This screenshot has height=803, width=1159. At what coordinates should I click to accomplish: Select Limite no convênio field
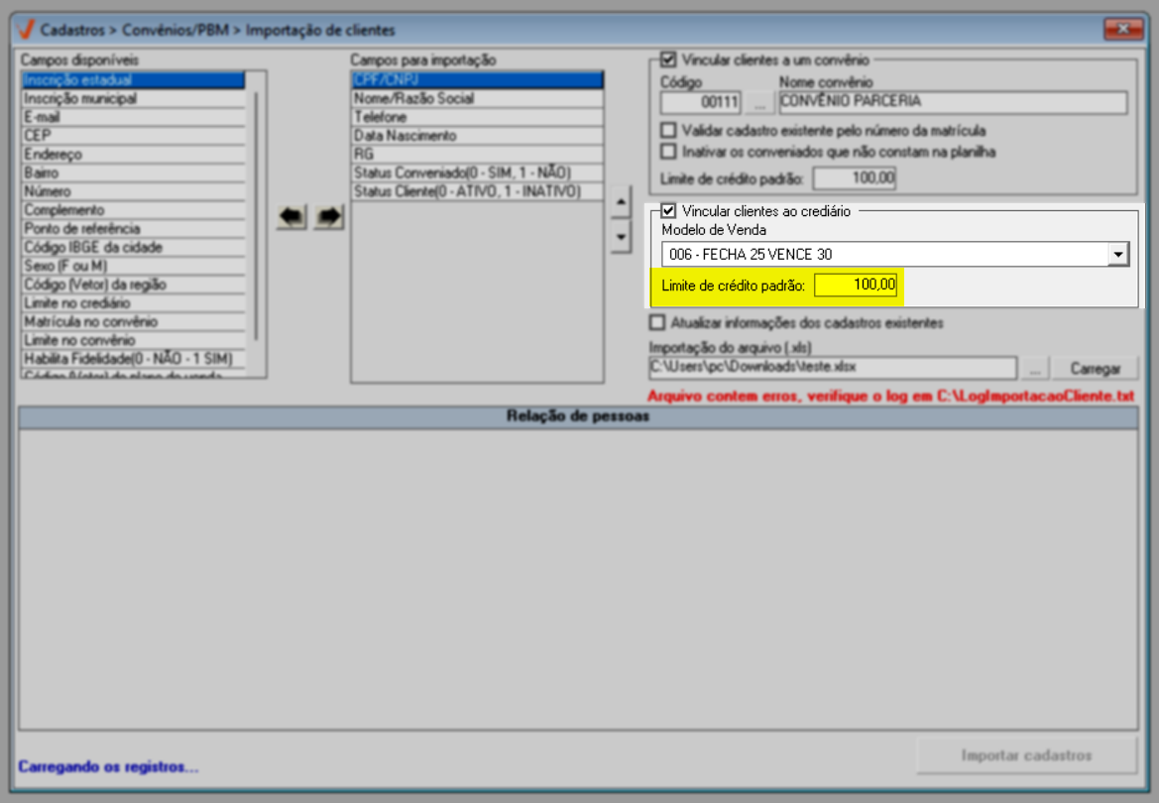133,340
